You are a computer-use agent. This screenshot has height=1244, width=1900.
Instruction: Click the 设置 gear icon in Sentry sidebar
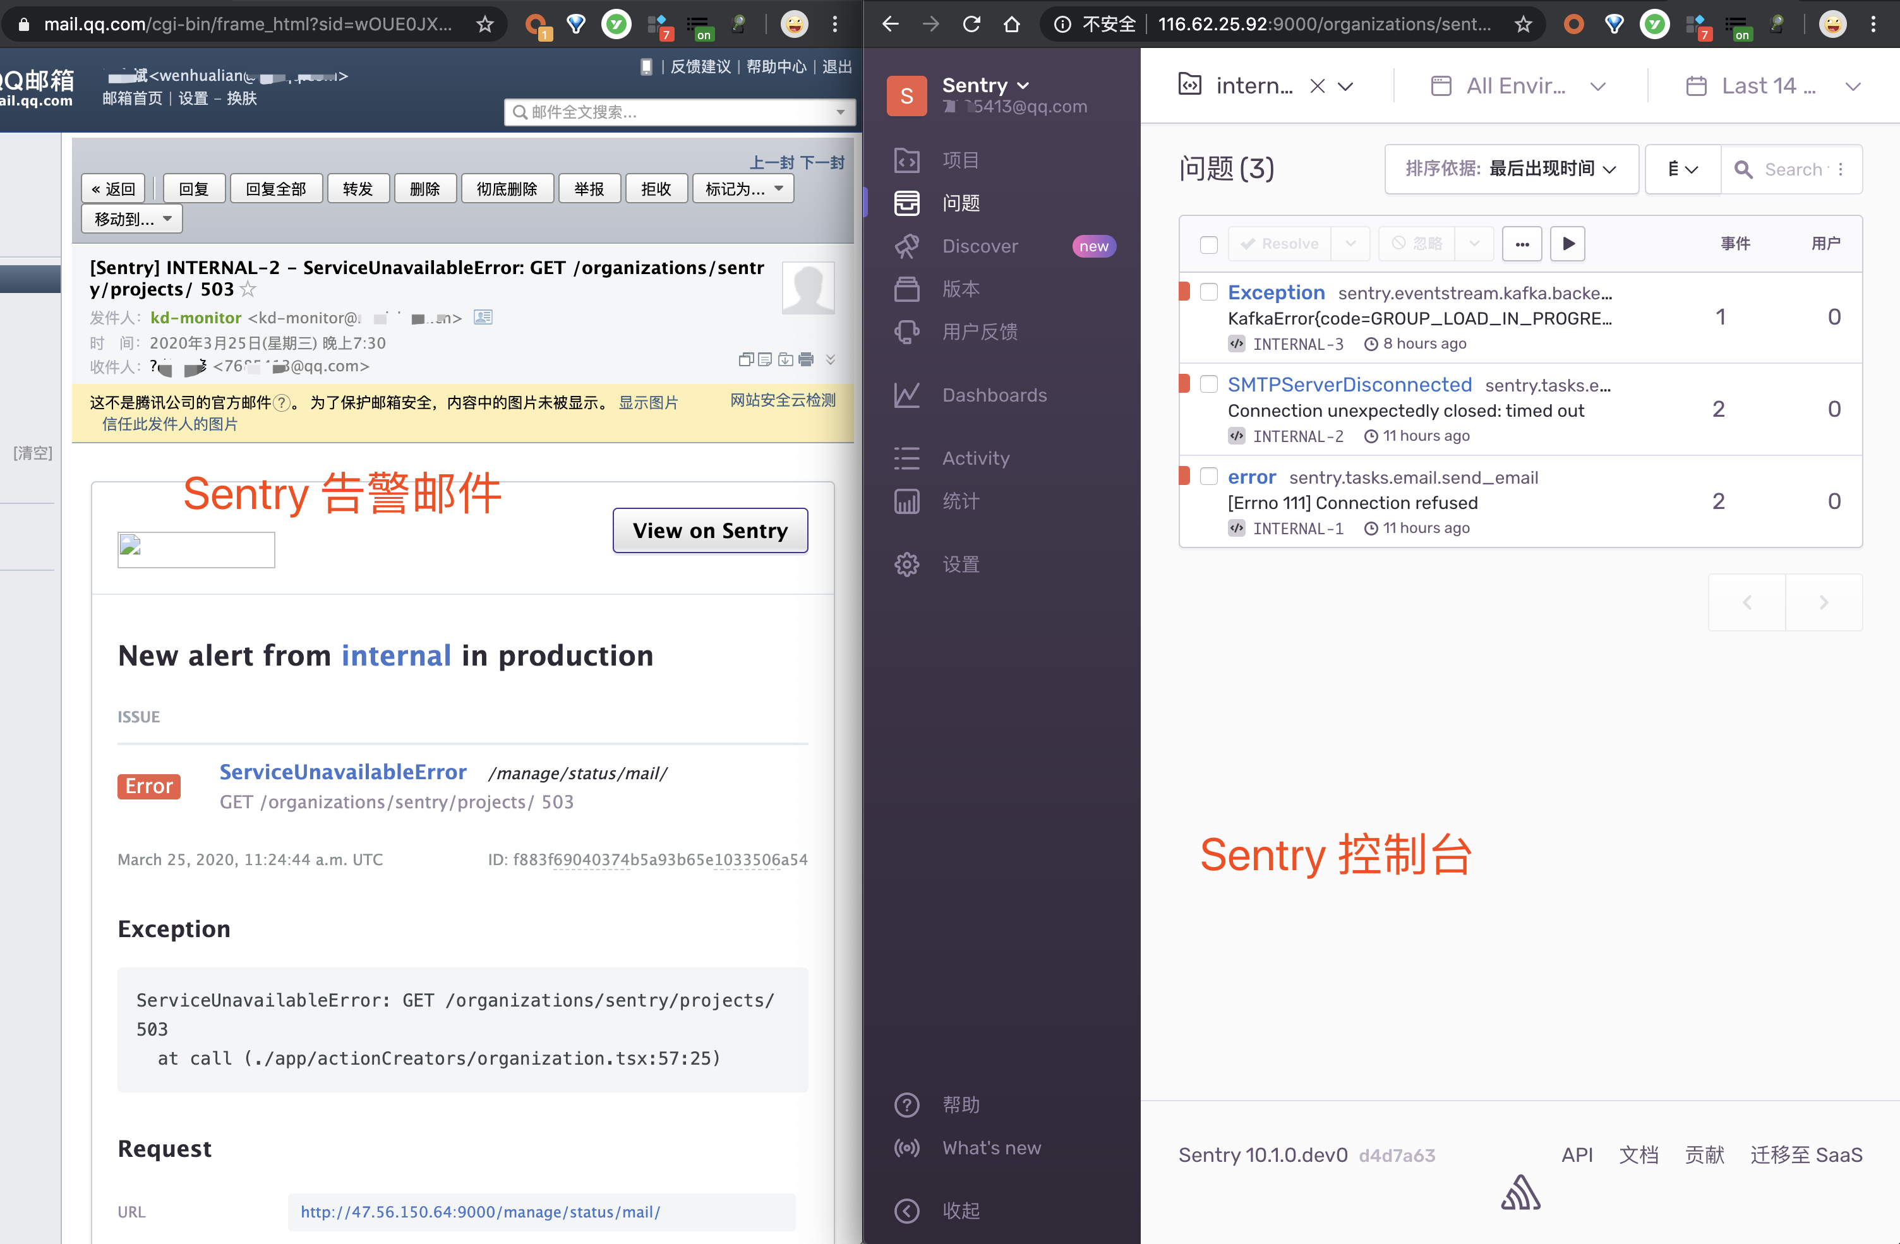tap(906, 565)
